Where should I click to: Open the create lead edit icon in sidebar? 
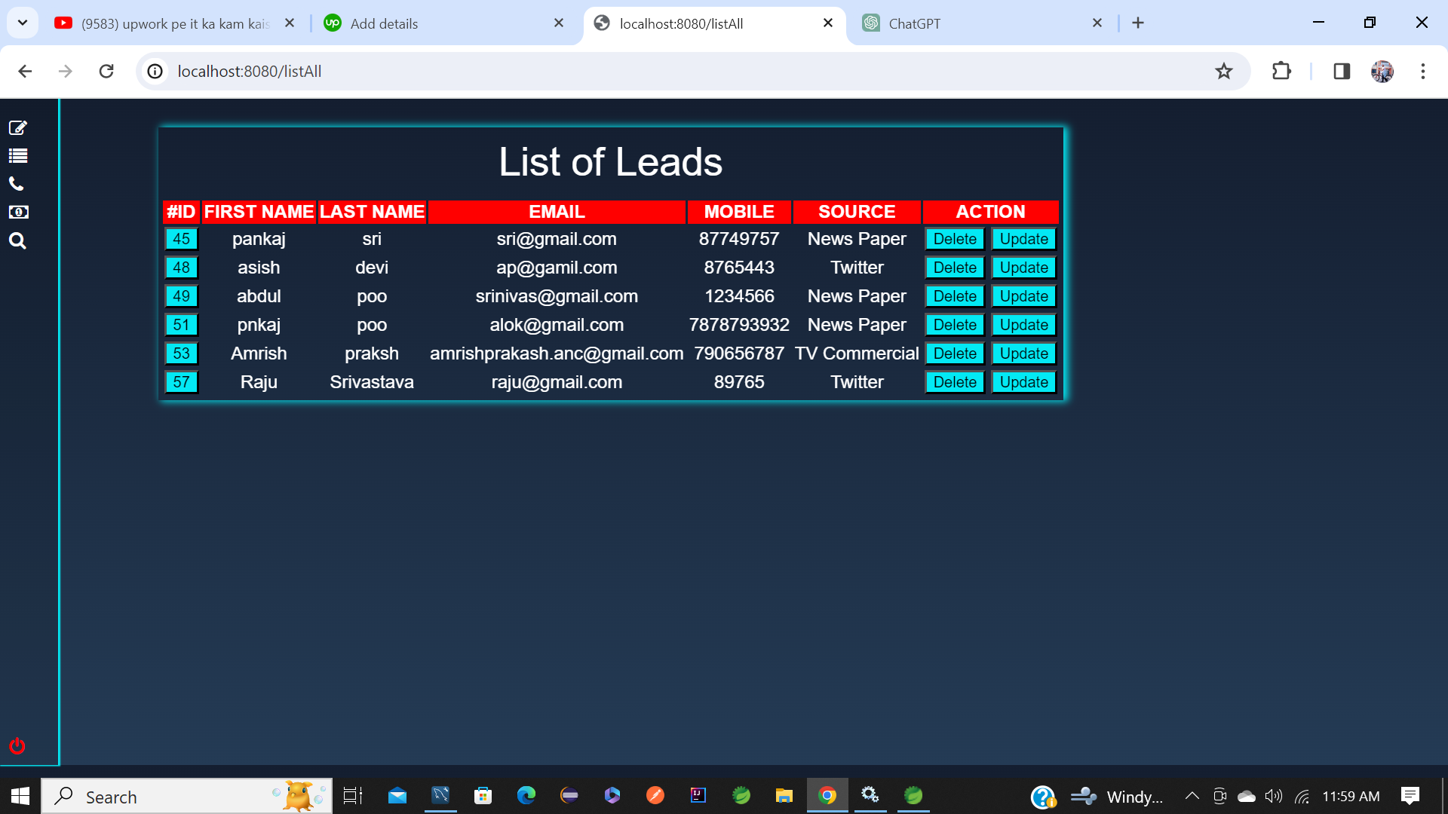[18, 127]
